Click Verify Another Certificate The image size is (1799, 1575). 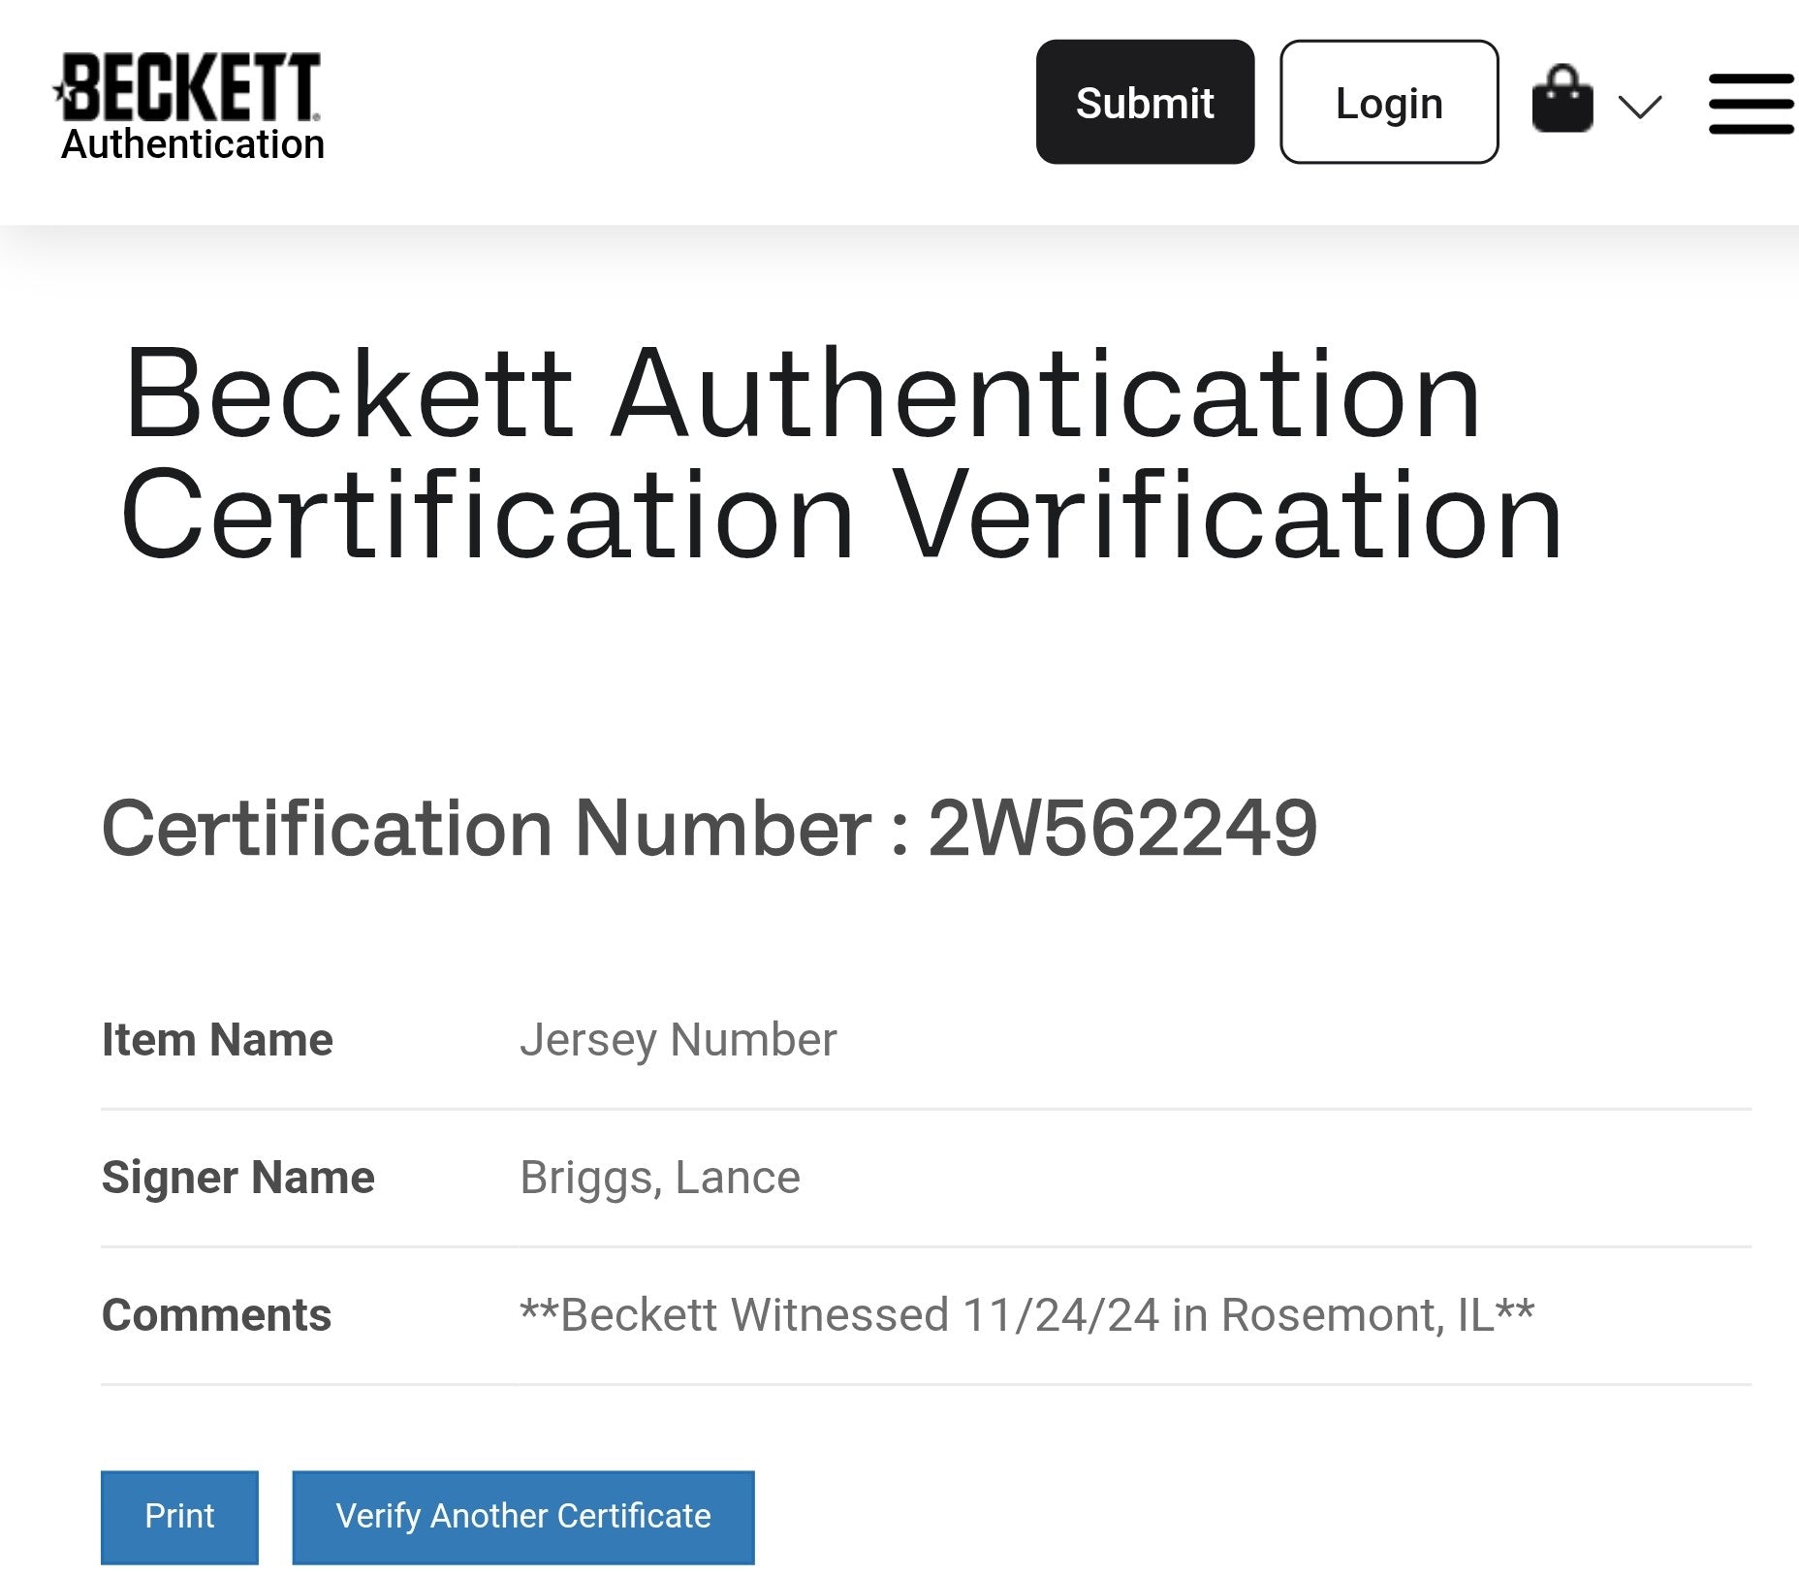(x=521, y=1516)
